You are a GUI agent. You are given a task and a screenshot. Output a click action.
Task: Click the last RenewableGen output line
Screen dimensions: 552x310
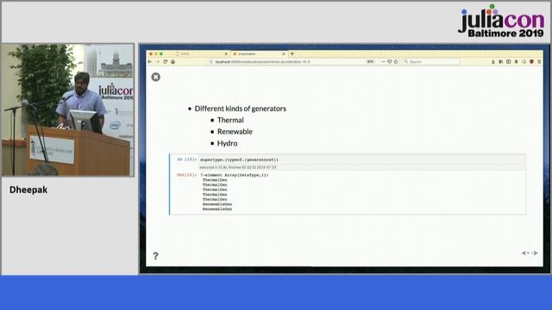[x=217, y=209]
